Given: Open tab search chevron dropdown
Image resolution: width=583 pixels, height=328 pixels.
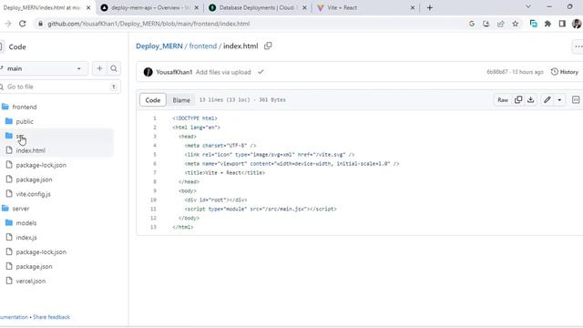Looking at the screenshot, I should tap(528, 6).
